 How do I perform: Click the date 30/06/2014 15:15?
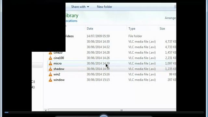click(98, 80)
